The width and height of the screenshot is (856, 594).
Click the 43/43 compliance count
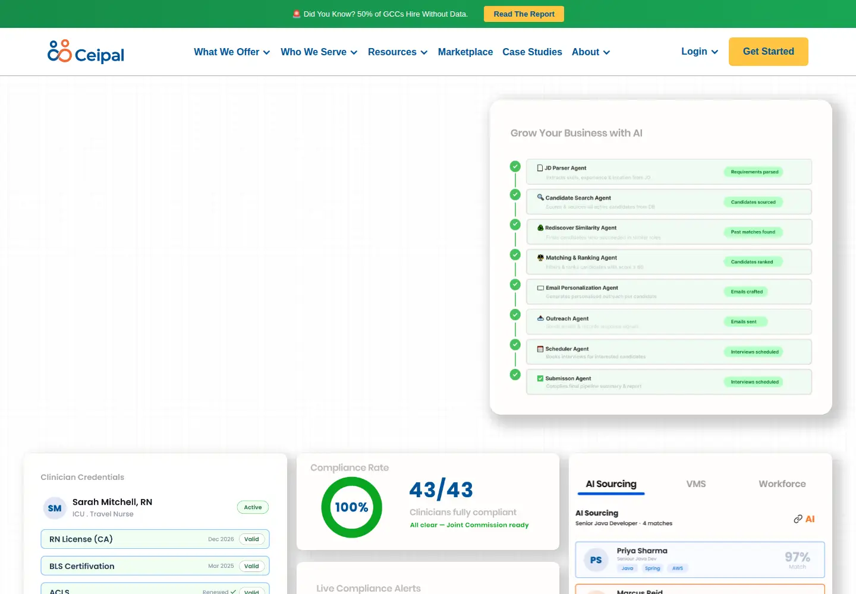(441, 489)
